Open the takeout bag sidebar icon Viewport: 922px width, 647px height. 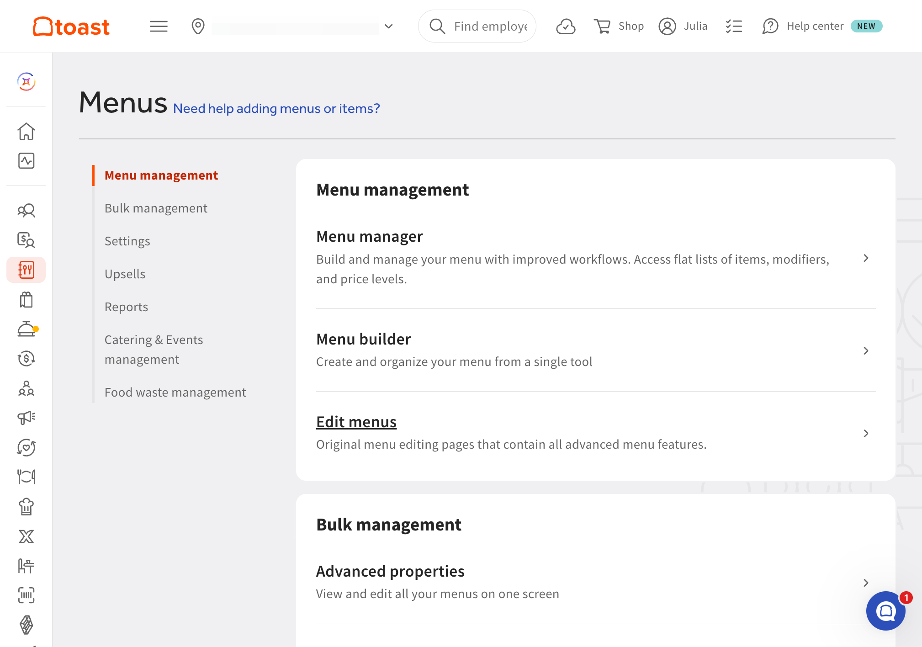(x=26, y=300)
